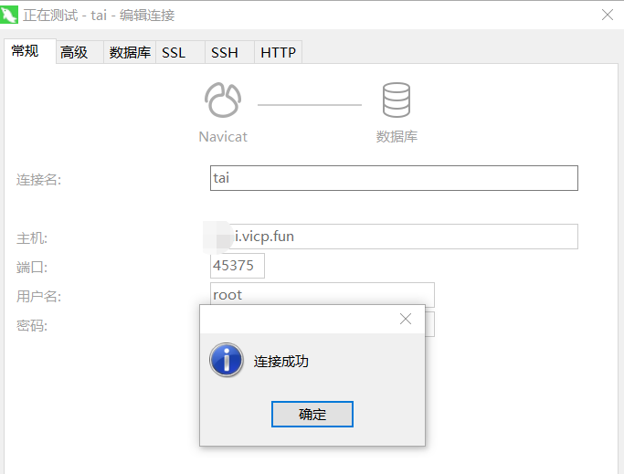This screenshot has height=474, width=624.
Task: Click the 密码 password field
Action: (x=429, y=324)
